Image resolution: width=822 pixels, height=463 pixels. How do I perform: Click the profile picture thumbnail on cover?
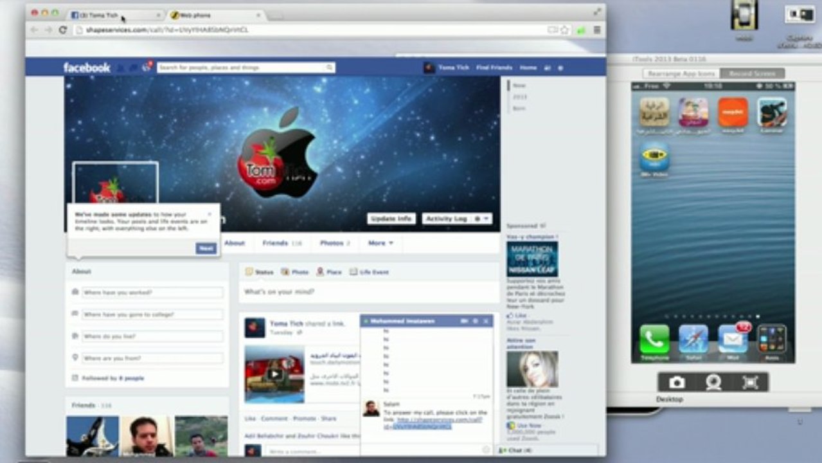click(116, 183)
